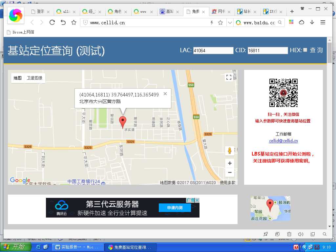Click the red location marker on map
336x252 pixels.
[x=123, y=122]
